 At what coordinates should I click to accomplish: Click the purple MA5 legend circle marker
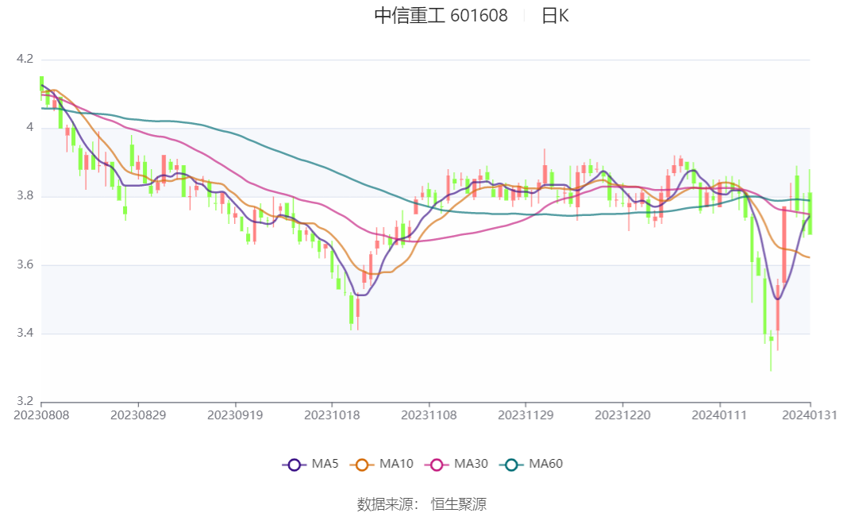(x=294, y=465)
